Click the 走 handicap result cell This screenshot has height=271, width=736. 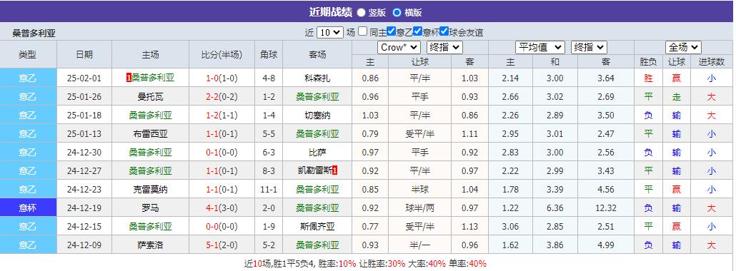677,97
